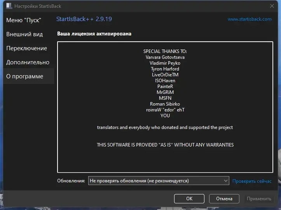Click the Ваша лицензия активирована text

[x=94, y=34]
